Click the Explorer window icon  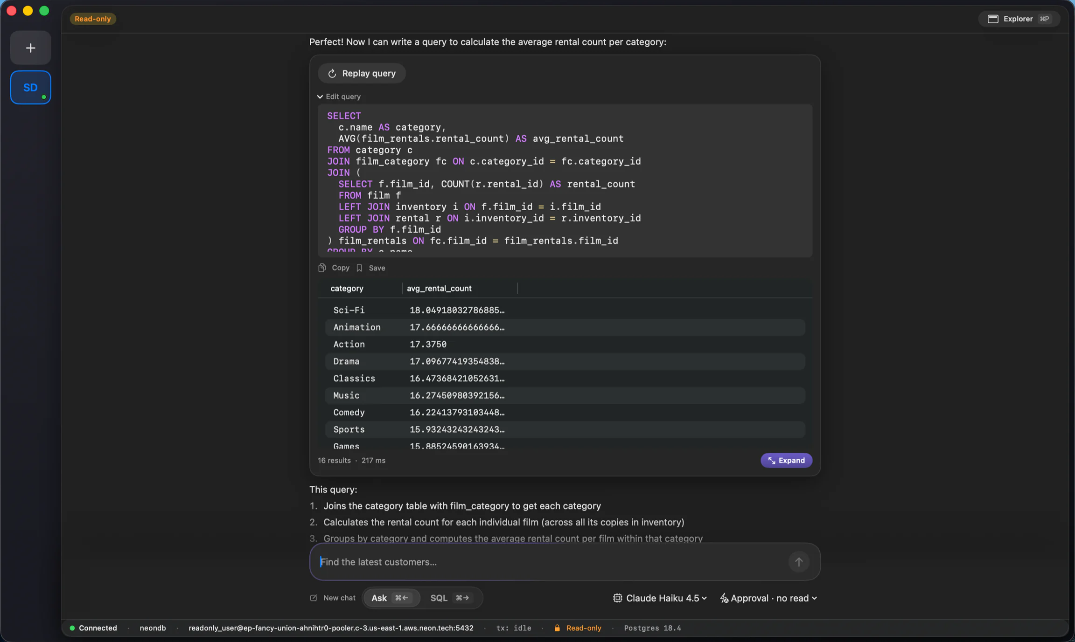992,19
